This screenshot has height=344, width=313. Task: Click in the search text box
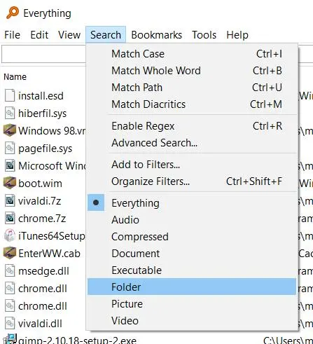click(x=44, y=54)
